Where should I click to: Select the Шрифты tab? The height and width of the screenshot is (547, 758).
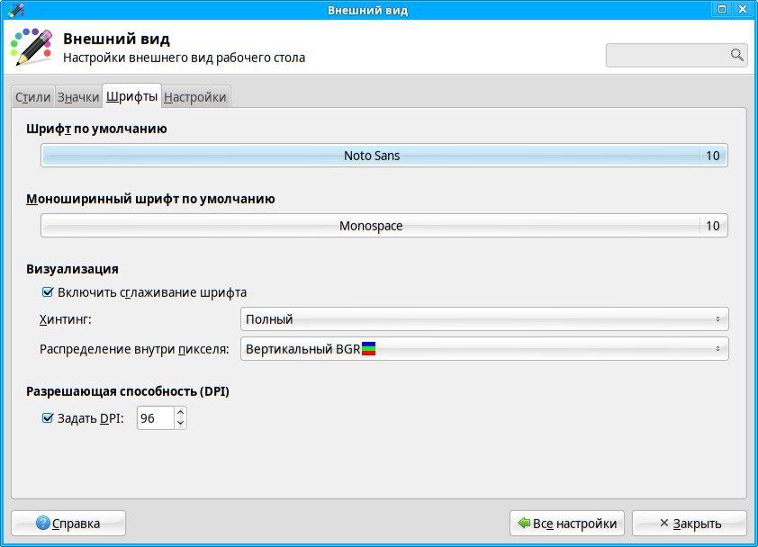(x=132, y=96)
